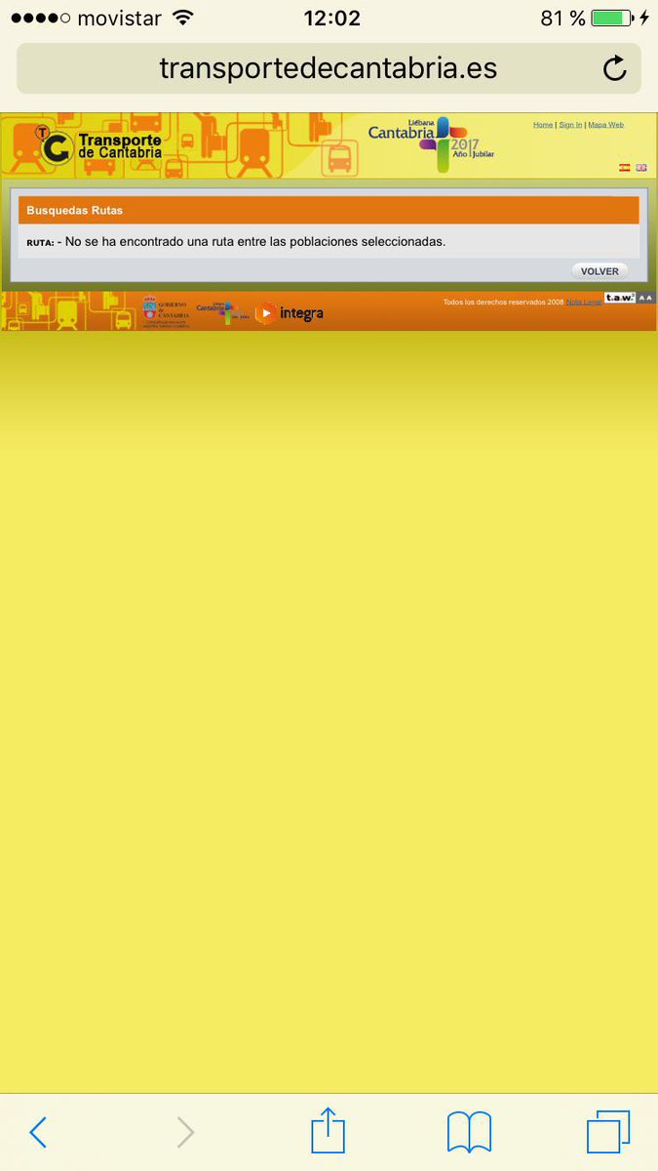Reload the page in Safari
Viewport: 658px width, 1171px height.
[615, 68]
